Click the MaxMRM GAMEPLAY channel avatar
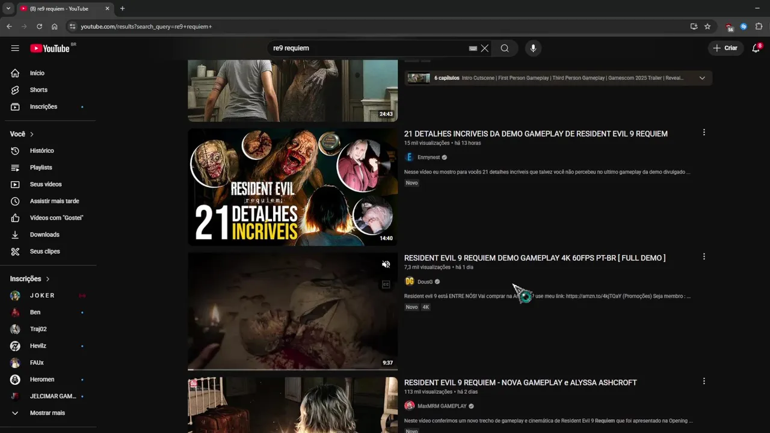The width and height of the screenshot is (770, 433). coord(410,406)
